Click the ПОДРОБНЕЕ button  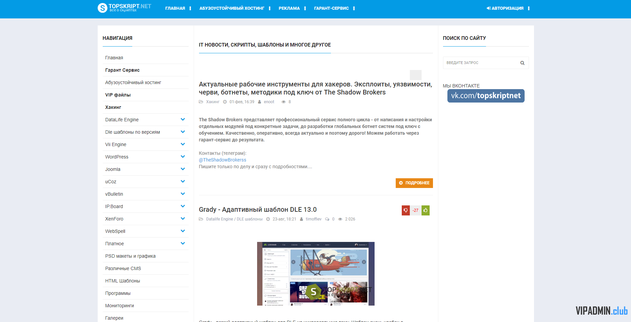pyautogui.click(x=414, y=183)
